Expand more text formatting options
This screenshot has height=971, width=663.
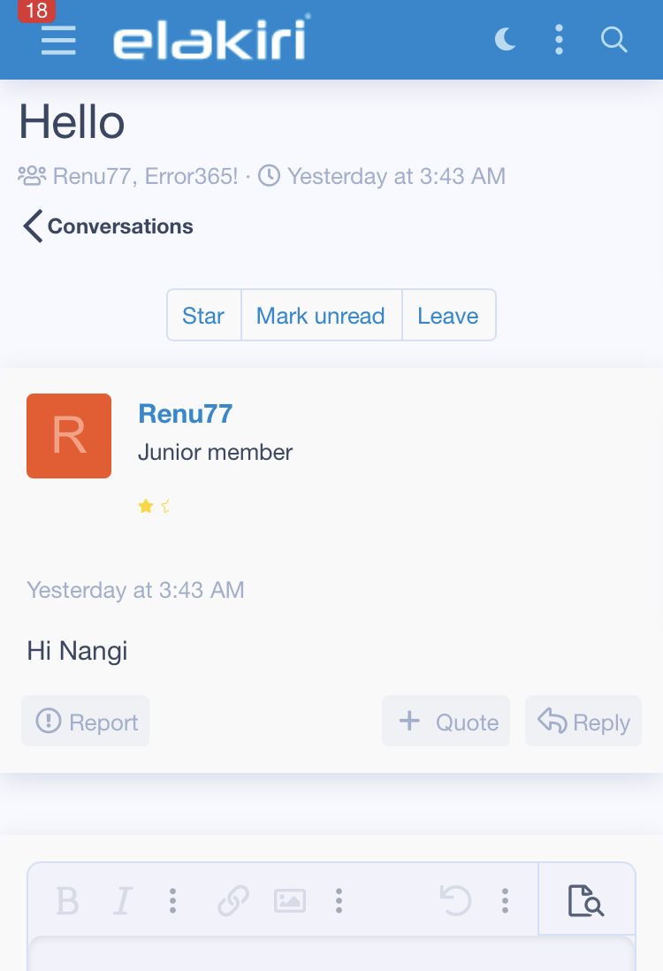(172, 900)
